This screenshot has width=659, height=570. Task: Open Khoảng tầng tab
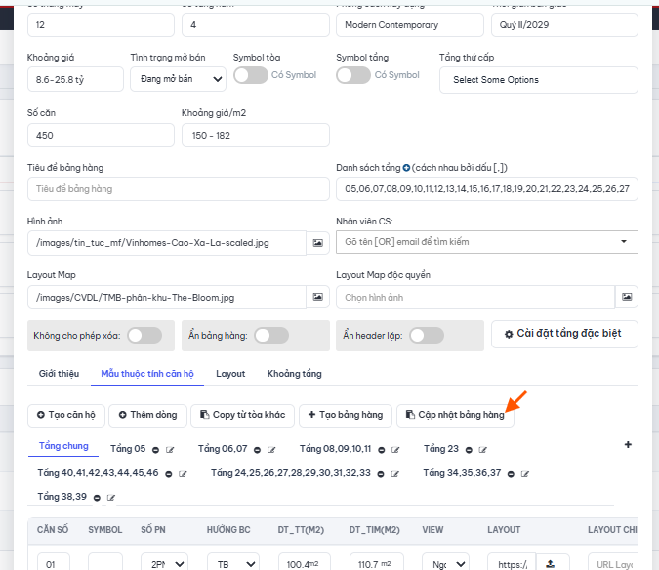295,374
